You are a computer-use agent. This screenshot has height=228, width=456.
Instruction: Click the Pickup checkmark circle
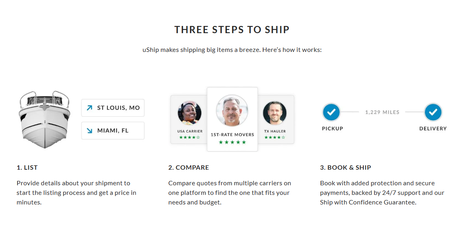[331, 112]
